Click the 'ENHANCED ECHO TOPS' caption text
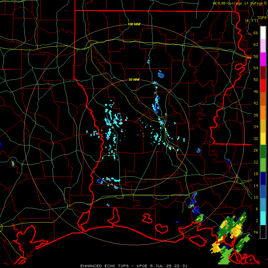Viewport: 268px width, 268px height. (105, 266)
